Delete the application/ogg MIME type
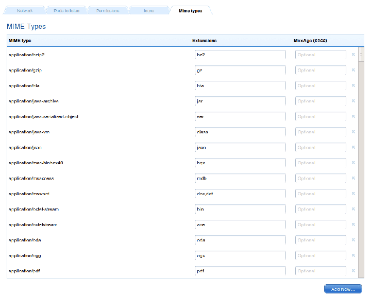 click(353, 255)
